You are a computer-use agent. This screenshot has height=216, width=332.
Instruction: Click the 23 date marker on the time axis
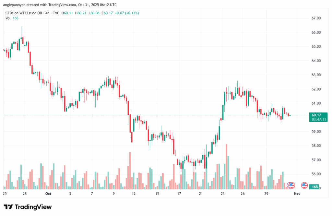click(223, 194)
